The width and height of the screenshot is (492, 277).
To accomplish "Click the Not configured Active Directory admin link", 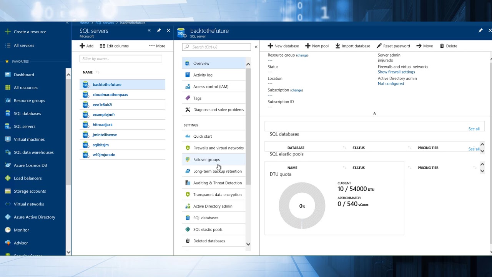I will pyautogui.click(x=391, y=83).
